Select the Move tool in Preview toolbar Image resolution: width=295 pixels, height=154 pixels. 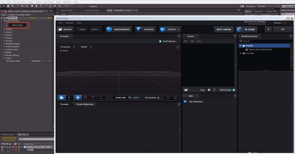point(78,97)
